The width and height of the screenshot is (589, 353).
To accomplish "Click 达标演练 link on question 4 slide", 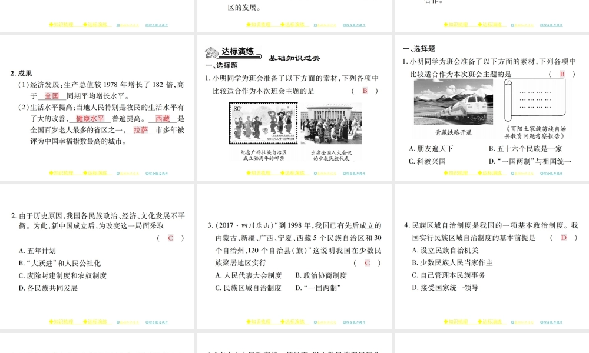I will pyautogui.click(x=490, y=322).
